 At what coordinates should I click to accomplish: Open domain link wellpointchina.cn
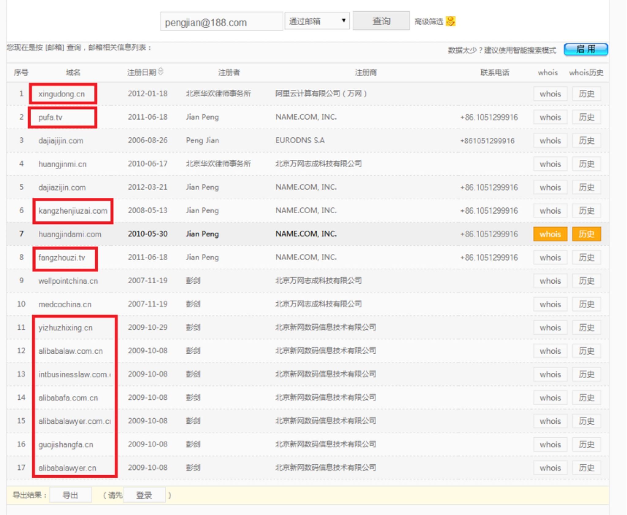[68, 281]
